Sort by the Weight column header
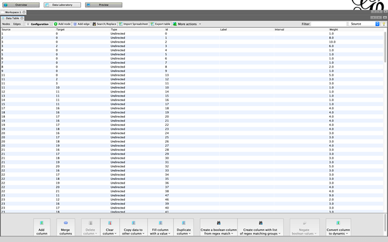388x242 pixels. coord(356,30)
